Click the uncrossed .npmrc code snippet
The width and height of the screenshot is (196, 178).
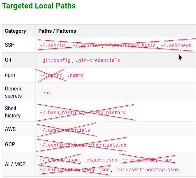pos(75,75)
